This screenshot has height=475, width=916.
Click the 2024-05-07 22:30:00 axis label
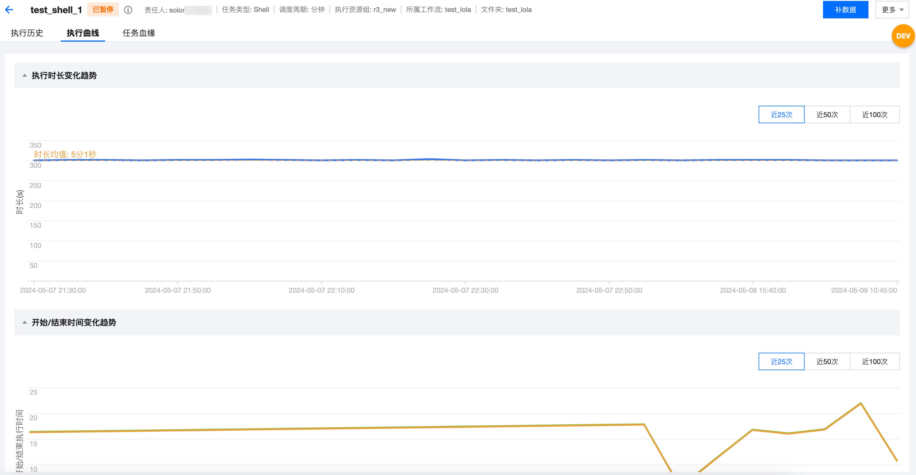pyautogui.click(x=465, y=290)
